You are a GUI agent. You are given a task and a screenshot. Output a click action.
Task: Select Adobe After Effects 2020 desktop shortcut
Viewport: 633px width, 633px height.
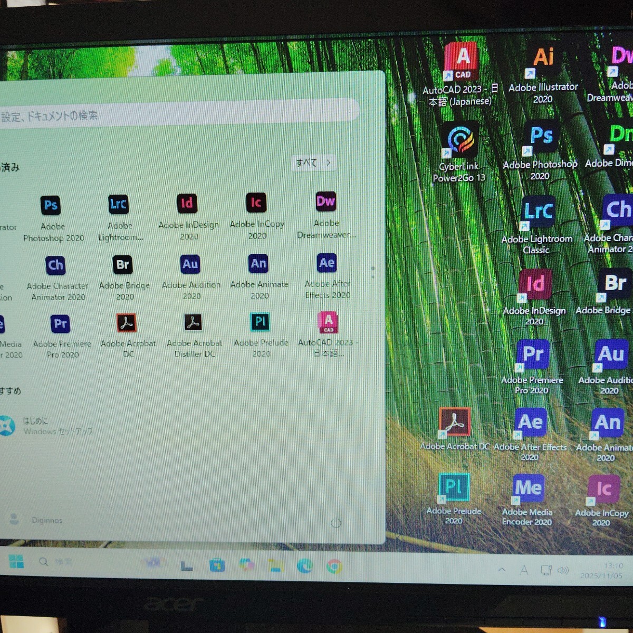530,434
